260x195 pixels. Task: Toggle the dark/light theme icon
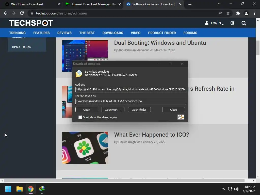coord(233,23)
